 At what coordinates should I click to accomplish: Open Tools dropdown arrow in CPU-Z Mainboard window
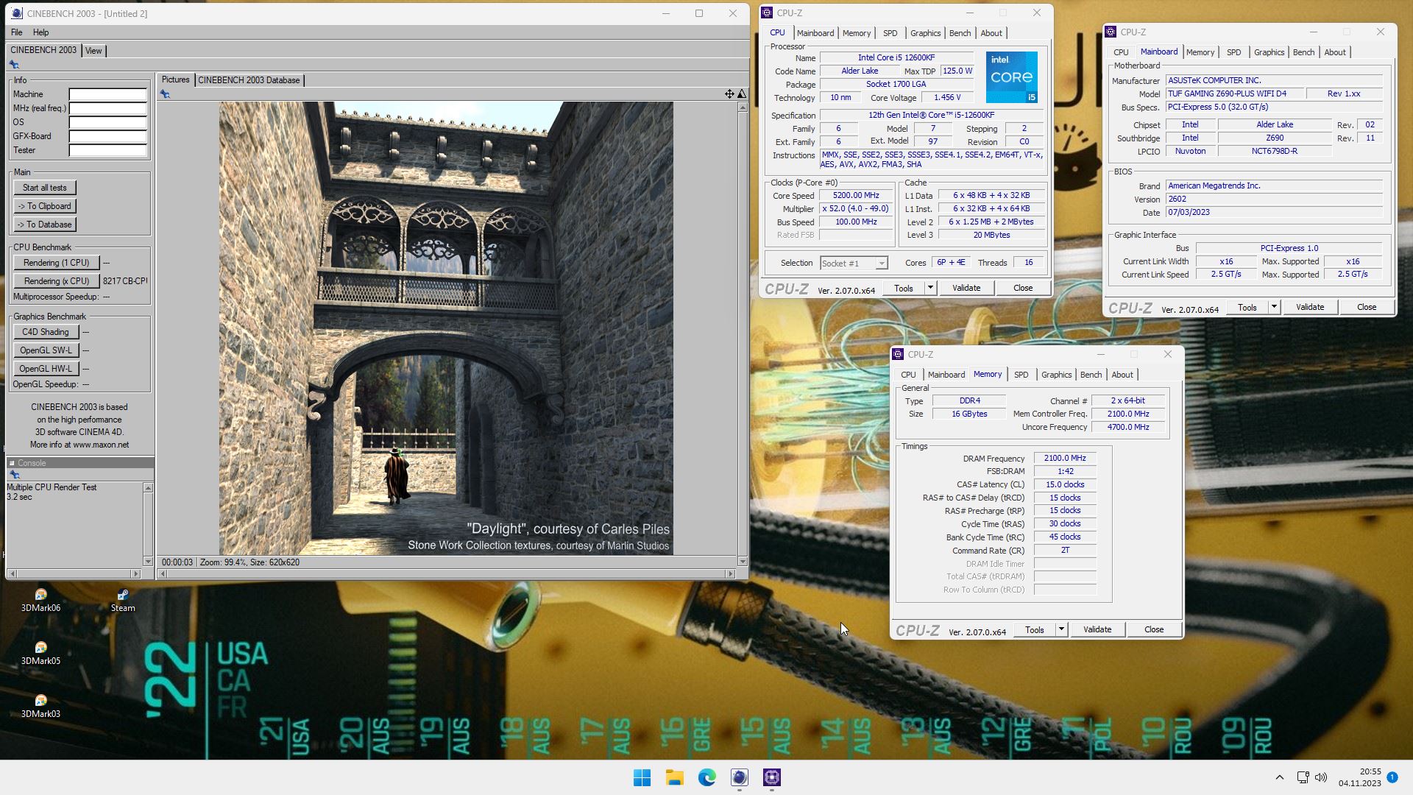1274,307
